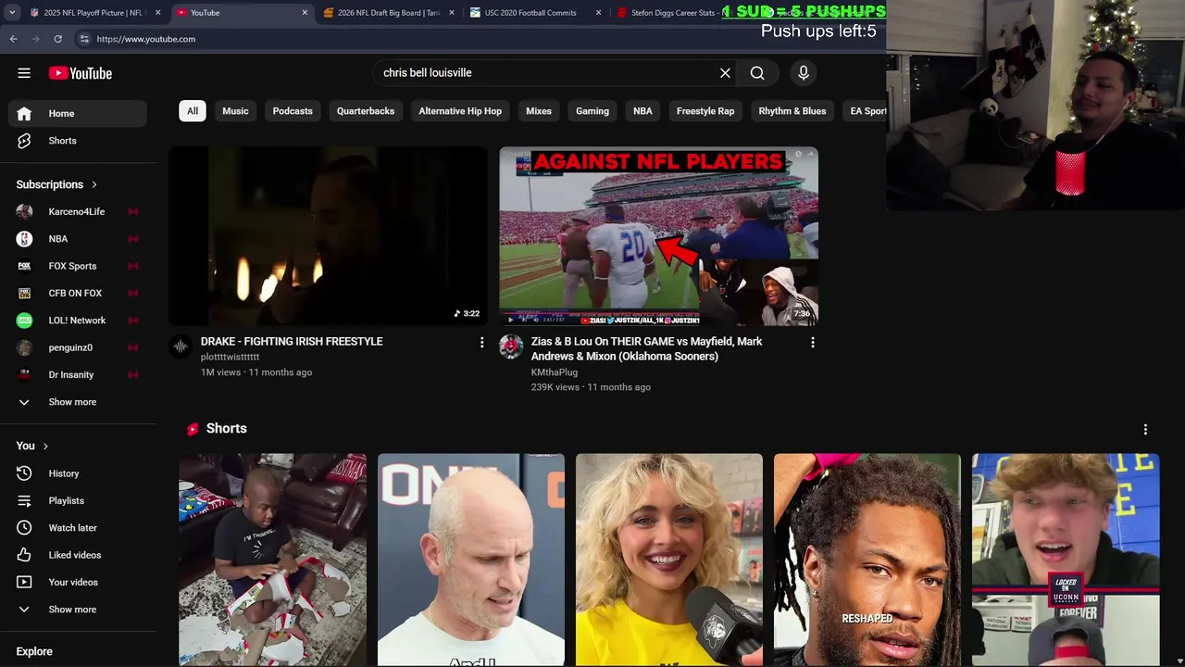Select the Gaming filter chip
Screen dimensions: 1185x667
point(592,111)
